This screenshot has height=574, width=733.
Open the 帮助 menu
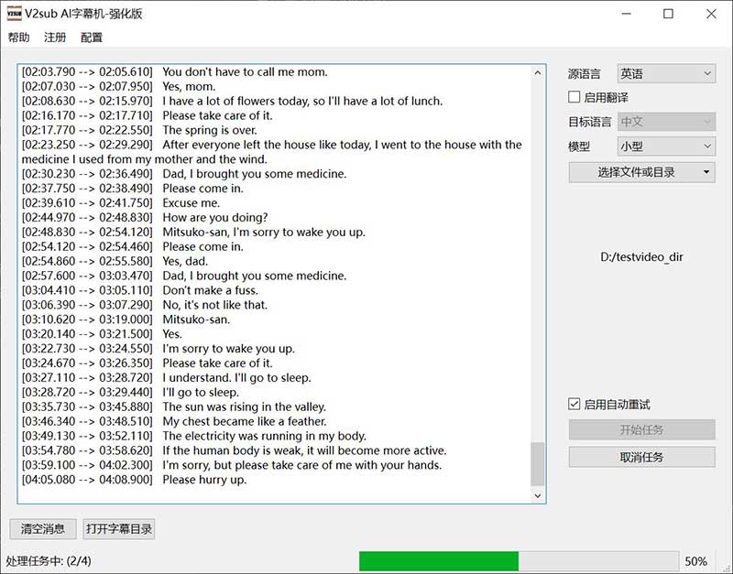click(20, 38)
